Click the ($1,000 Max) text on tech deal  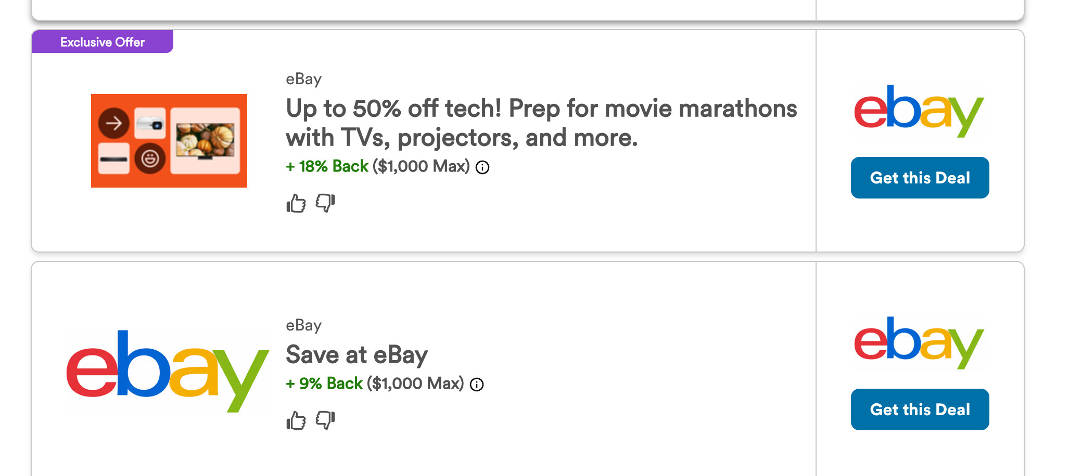coord(421,166)
